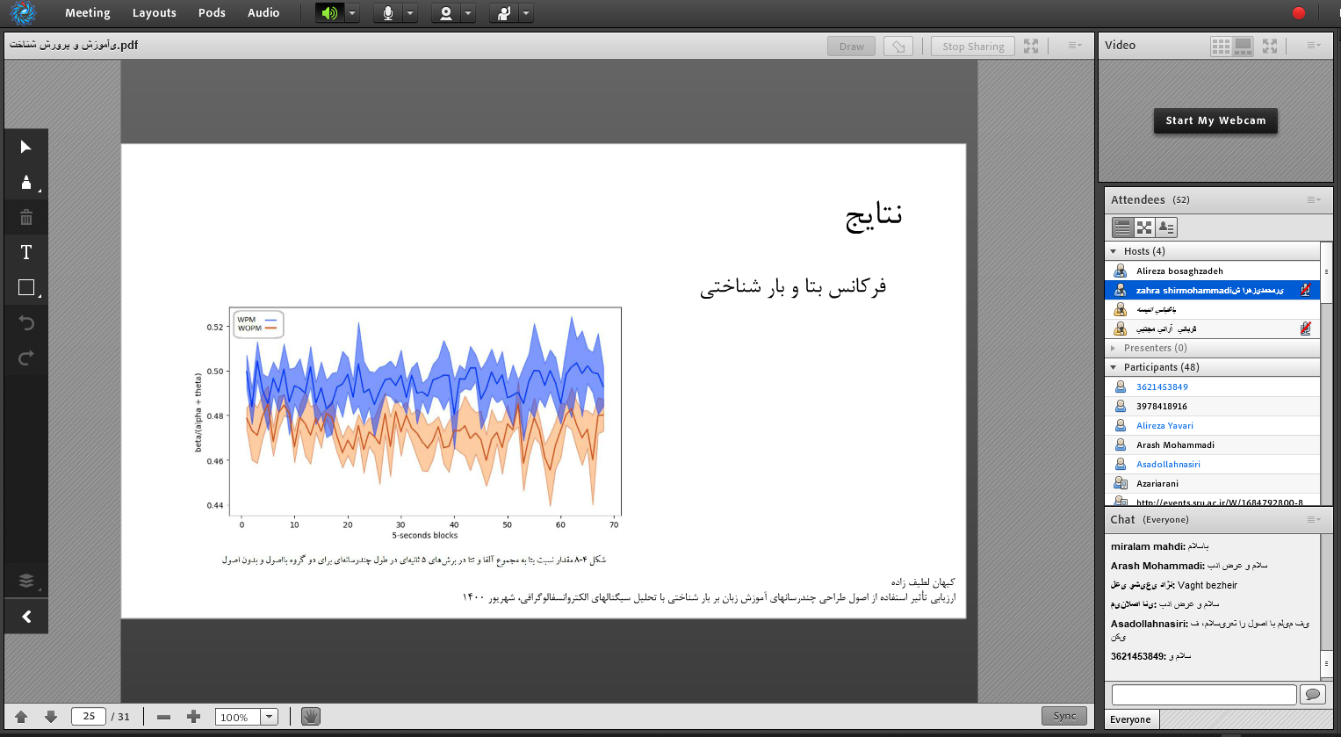Select the arrow Selection tool
1341x737 pixels.
pyautogui.click(x=26, y=147)
